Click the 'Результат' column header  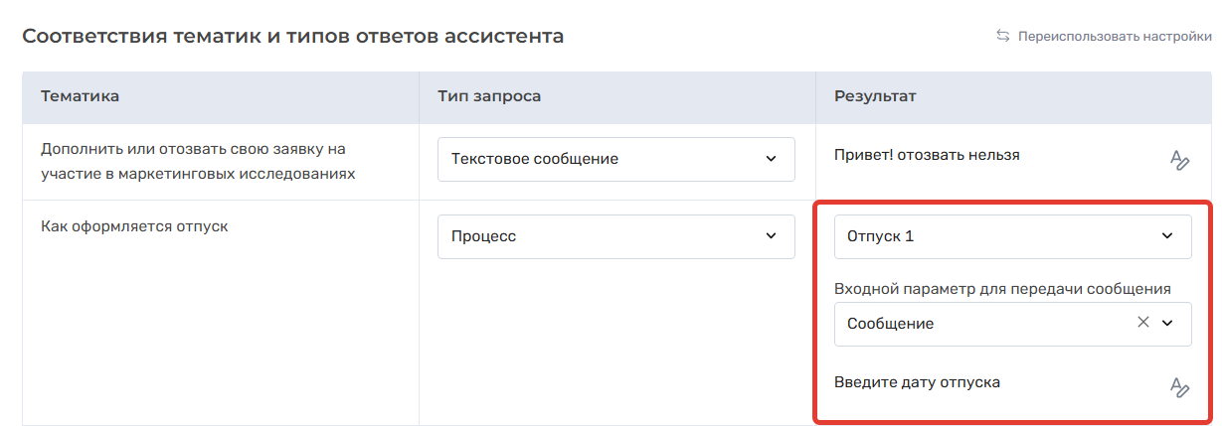pos(875,96)
